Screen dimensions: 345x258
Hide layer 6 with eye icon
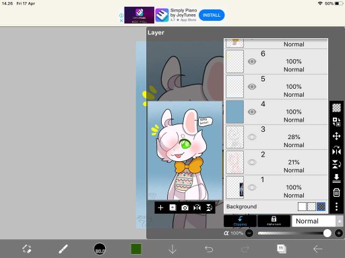pos(252,61)
